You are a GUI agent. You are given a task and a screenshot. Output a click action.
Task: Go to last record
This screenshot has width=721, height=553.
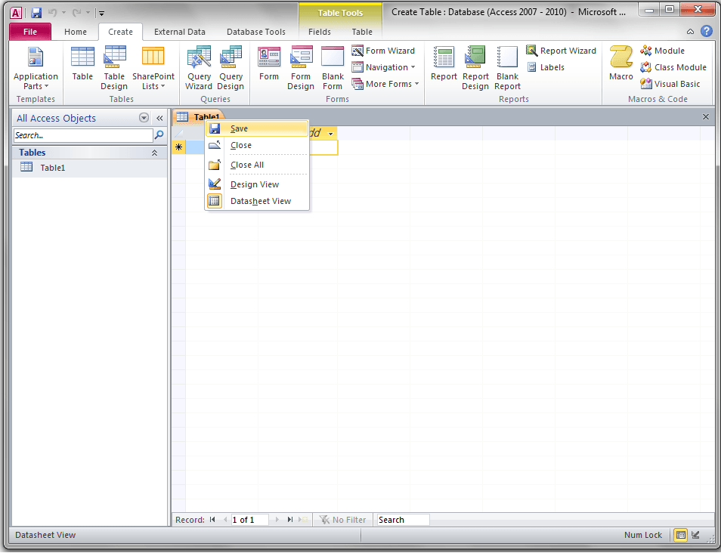pyautogui.click(x=289, y=520)
